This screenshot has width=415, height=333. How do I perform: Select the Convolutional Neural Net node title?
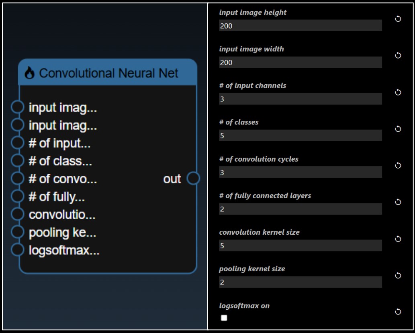(108, 73)
